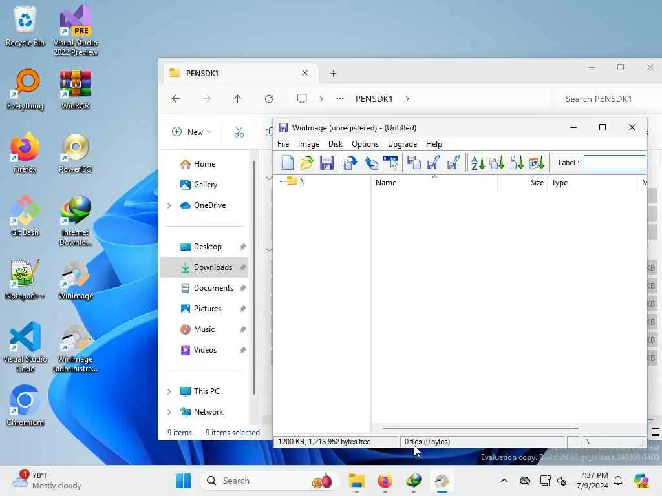Open the Disk menu in WinImage
This screenshot has height=496, width=662.
[x=336, y=144]
